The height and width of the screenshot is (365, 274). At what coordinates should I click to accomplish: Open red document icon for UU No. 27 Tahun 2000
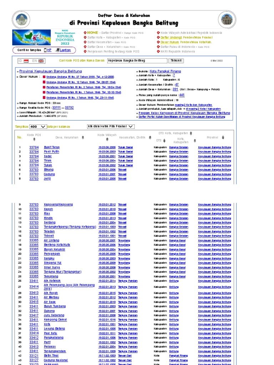click(44, 77)
